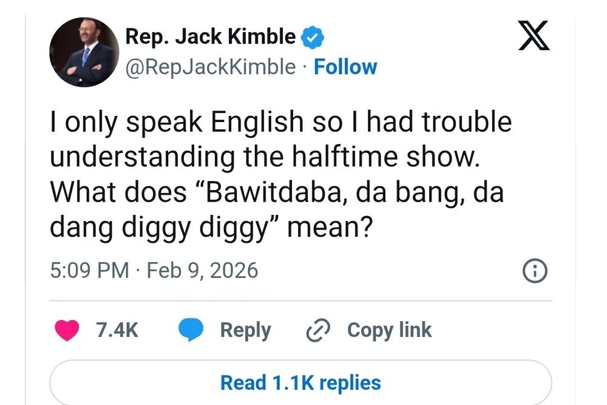Click the chain link icon

(x=318, y=331)
